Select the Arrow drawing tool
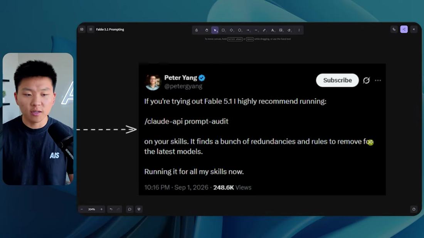 point(248,30)
